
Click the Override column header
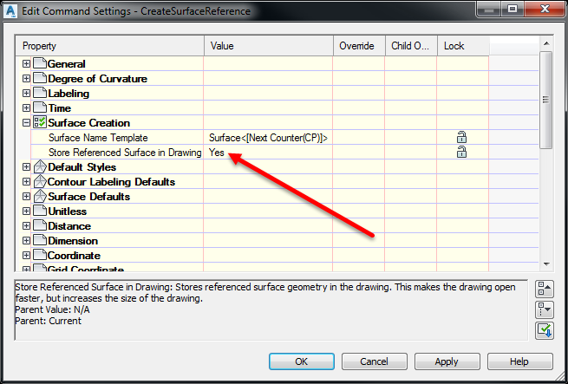pos(359,46)
